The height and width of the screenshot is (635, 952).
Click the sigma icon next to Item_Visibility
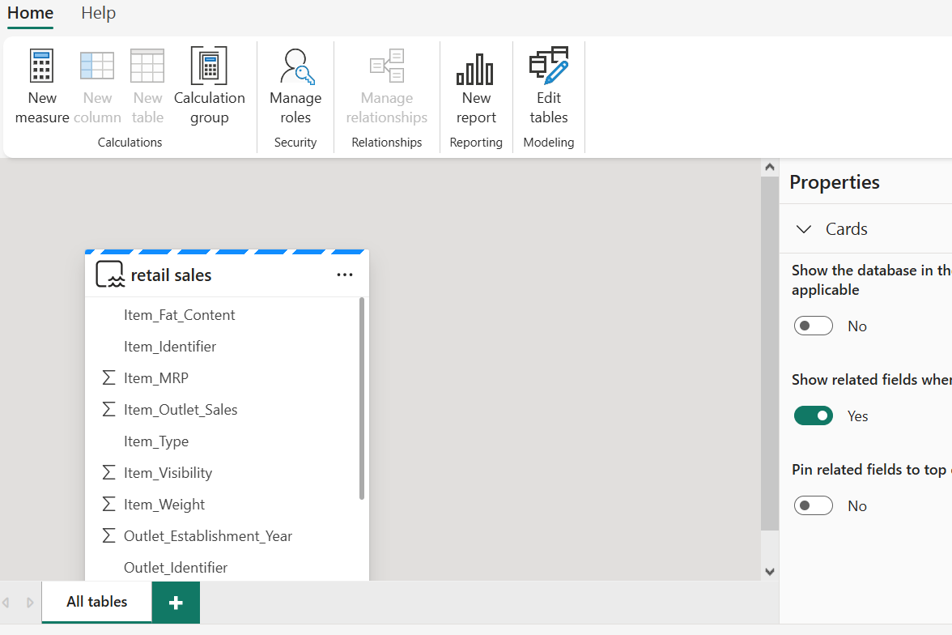pyautogui.click(x=108, y=473)
